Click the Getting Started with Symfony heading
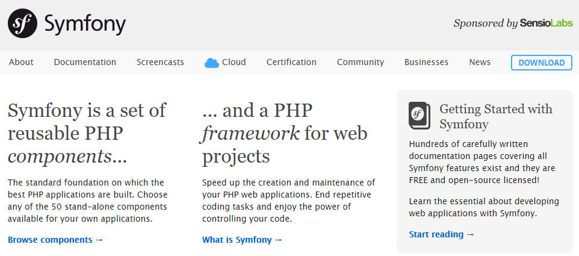Screen dimensions: 579x256 click(x=495, y=117)
